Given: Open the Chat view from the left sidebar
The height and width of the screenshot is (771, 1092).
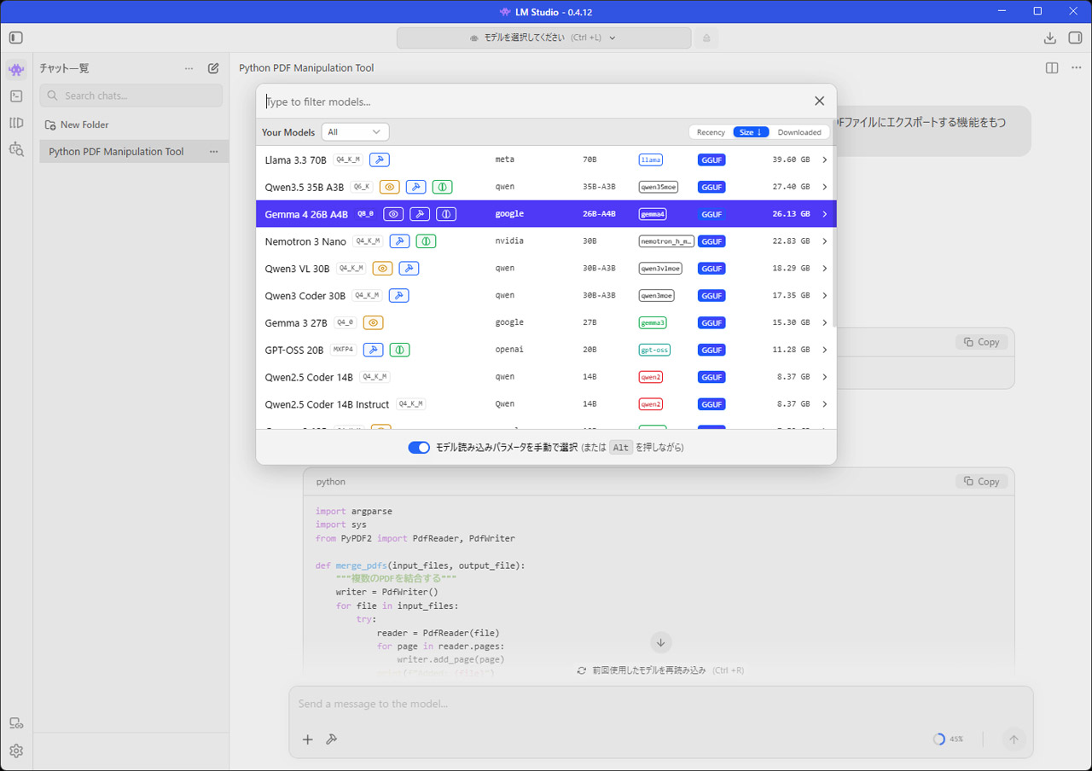Looking at the screenshot, I should click(16, 69).
